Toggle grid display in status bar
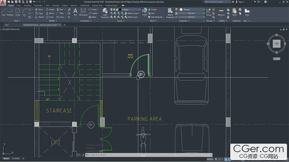 216,159
